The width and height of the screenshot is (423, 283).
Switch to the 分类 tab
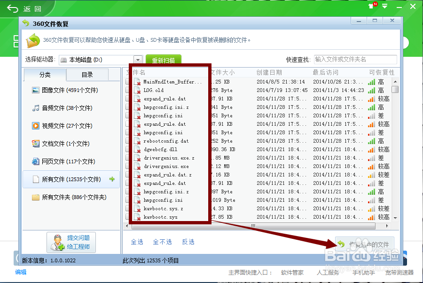click(x=45, y=75)
